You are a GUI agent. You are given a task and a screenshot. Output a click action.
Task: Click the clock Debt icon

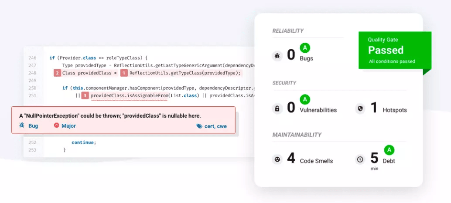(x=360, y=159)
